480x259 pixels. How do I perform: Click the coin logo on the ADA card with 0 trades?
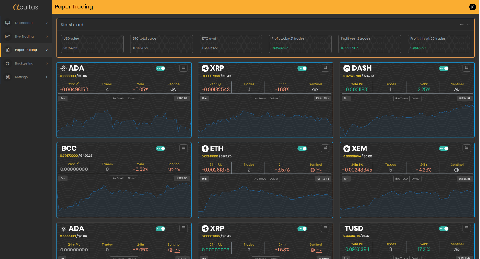click(63, 229)
